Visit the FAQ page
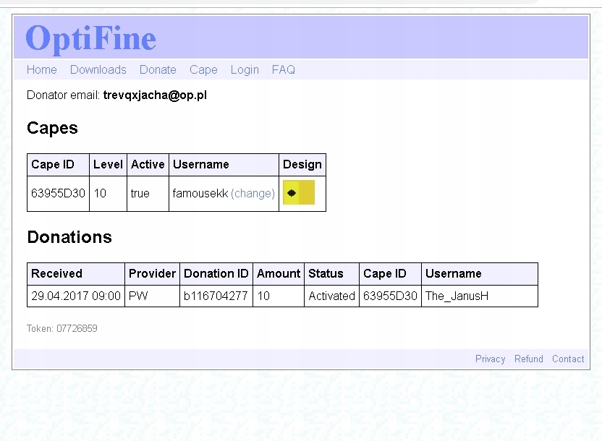The image size is (602, 441). pyautogui.click(x=284, y=70)
